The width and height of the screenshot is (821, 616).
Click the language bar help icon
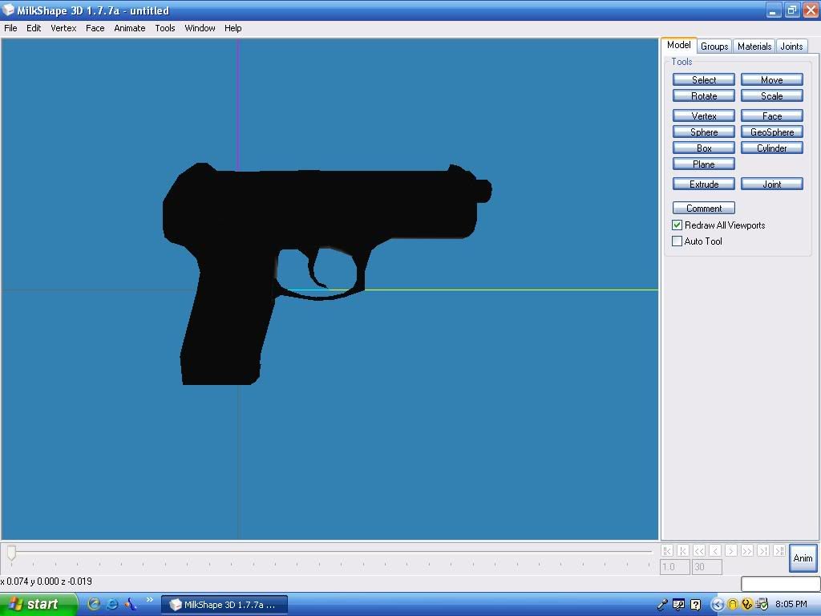[x=695, y=605]
